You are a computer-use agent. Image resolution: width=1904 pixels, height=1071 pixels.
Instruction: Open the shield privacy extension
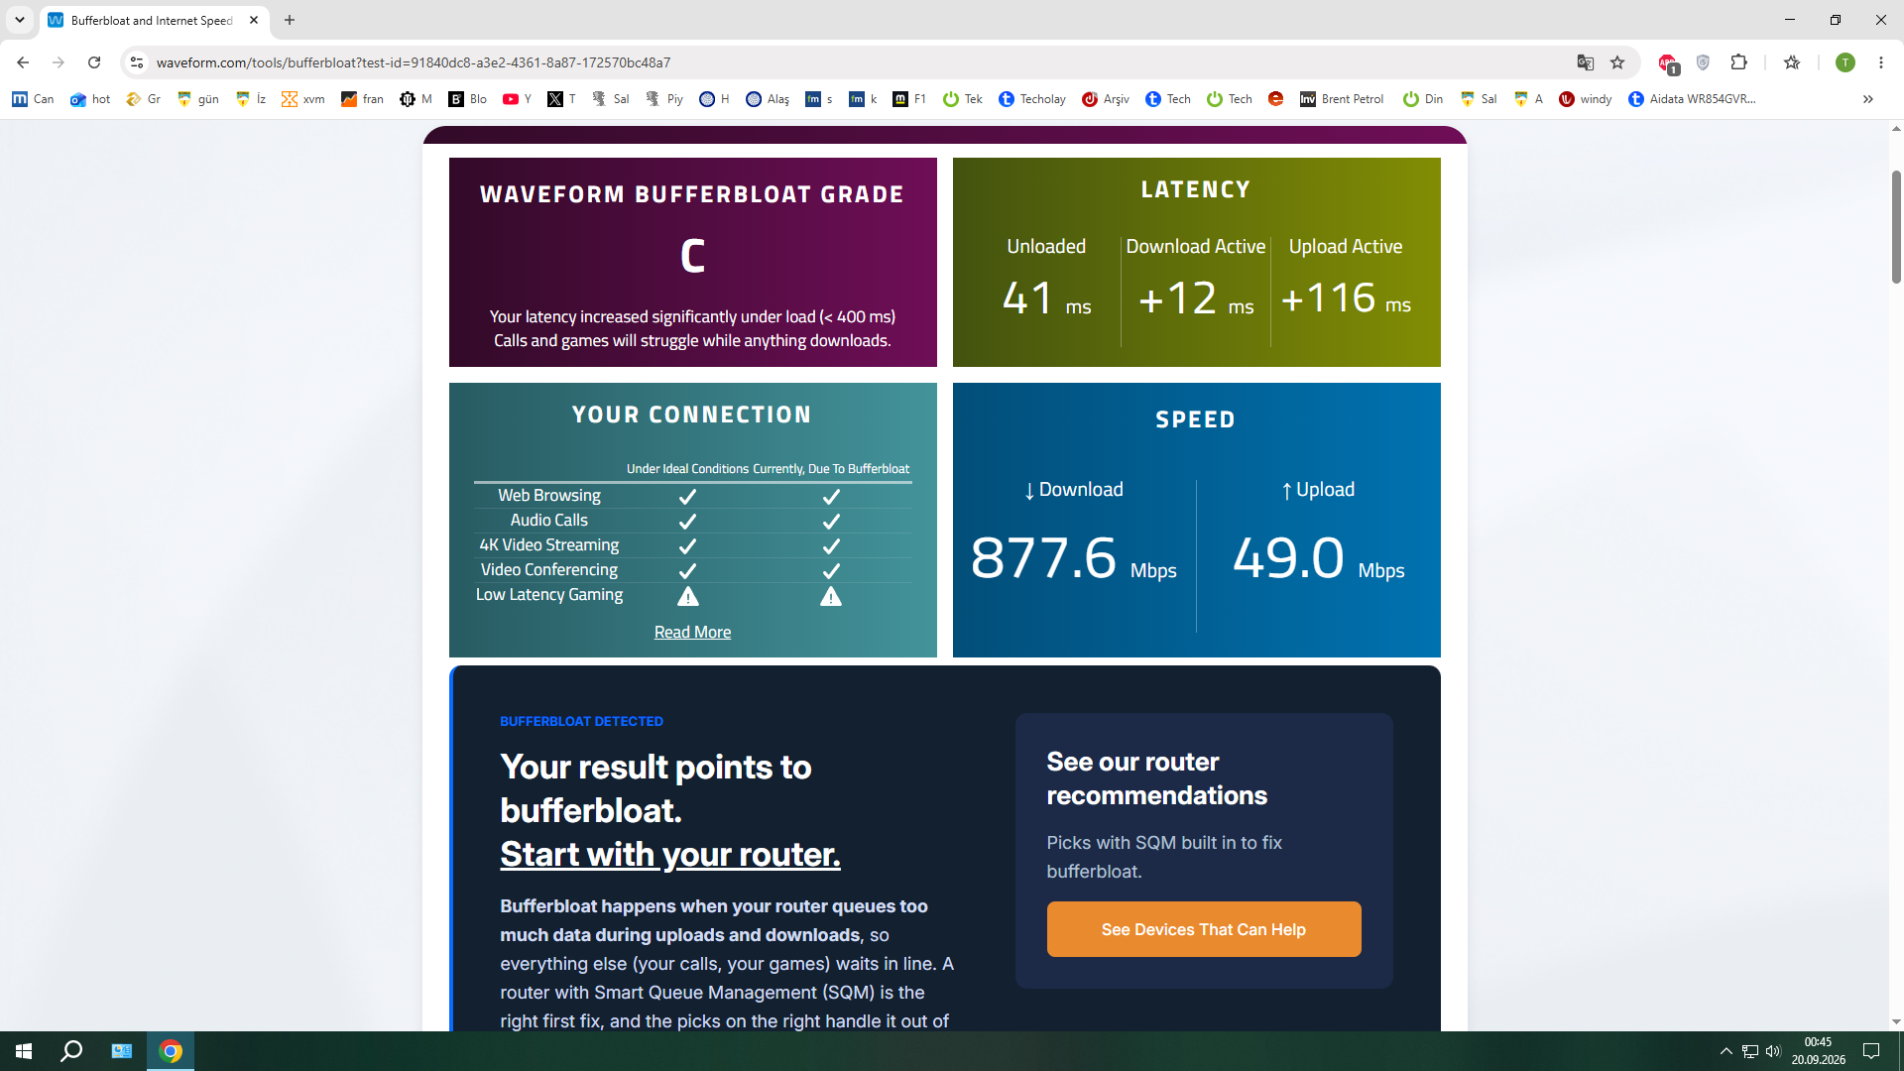(x=1703, y=62)
